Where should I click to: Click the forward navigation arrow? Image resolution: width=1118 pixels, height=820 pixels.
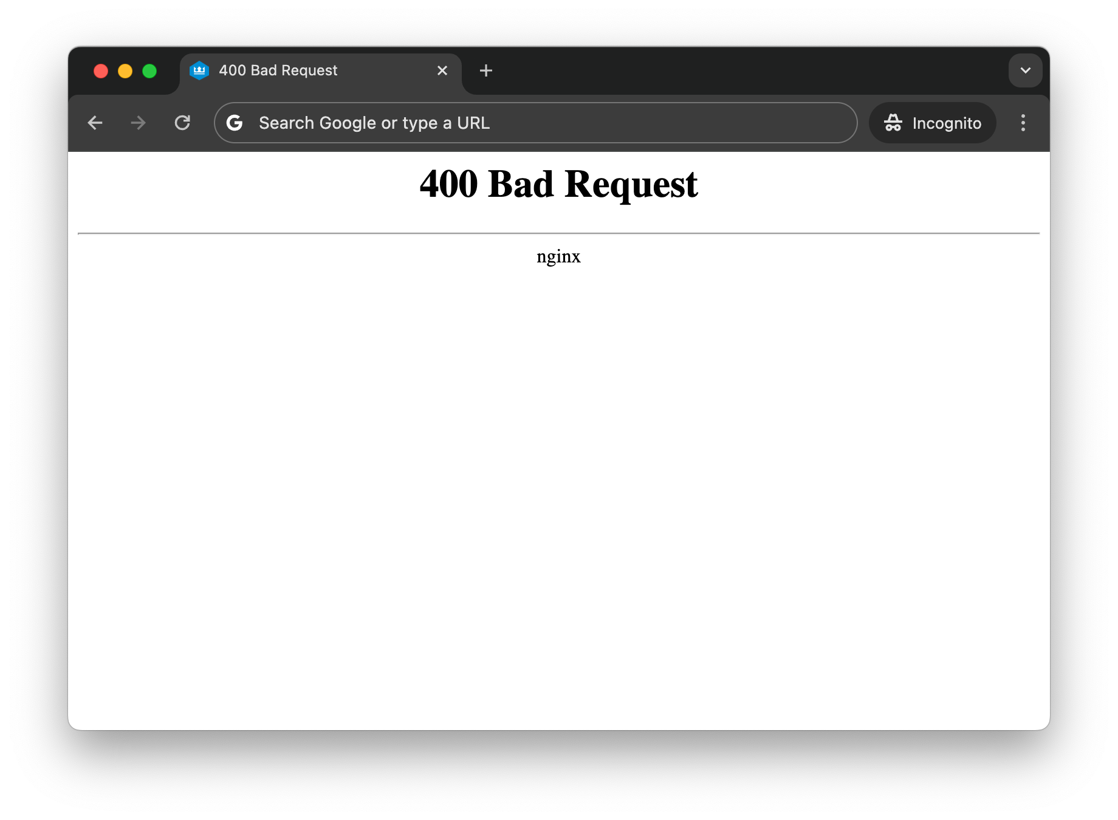click(139, 123)
